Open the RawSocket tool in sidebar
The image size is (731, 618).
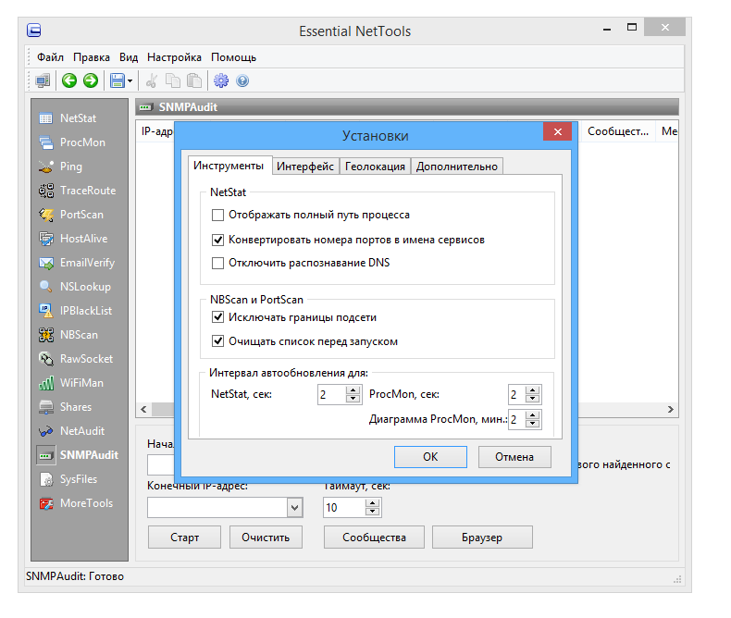77,359
